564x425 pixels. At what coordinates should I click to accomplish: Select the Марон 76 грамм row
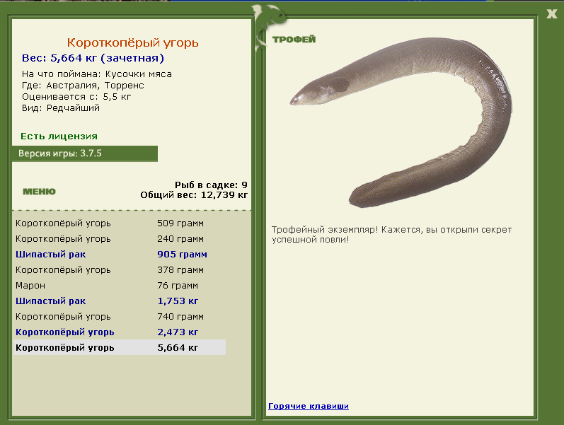click(120, 286)
